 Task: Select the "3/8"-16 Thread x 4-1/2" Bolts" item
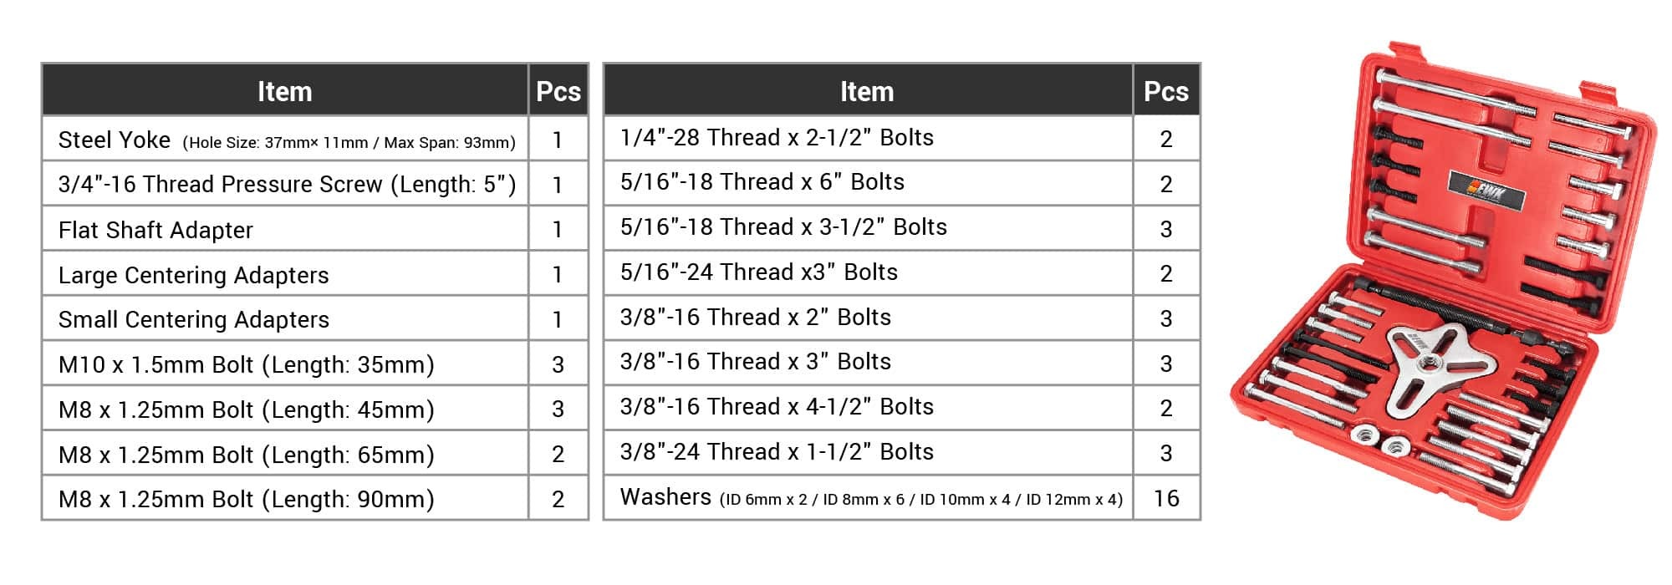[776, 407]
